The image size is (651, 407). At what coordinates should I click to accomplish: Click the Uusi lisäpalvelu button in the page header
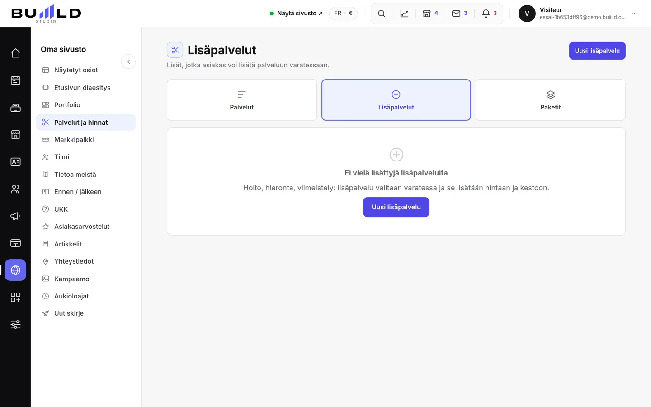click(x=597, y=51)
